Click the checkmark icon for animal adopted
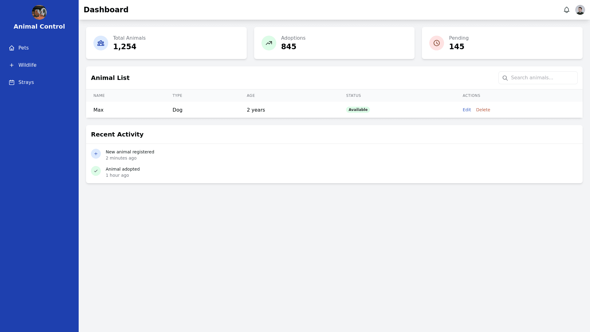The height and width of the screenshot is (332, 590). coord(96,171)
